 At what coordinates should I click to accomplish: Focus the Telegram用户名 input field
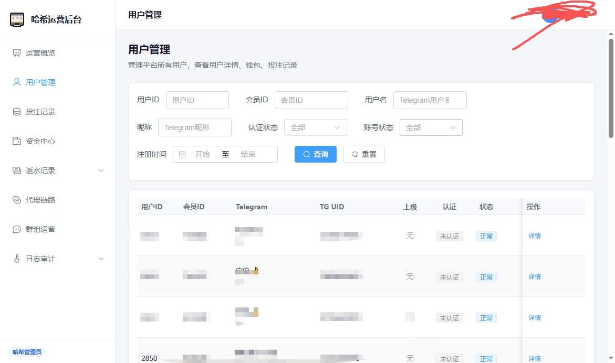point(430,100)
